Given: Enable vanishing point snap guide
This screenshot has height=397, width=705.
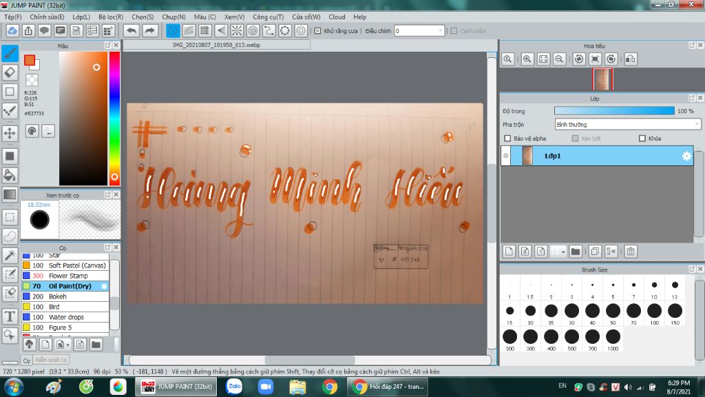Looking at the screenshot, I should 221,30.
